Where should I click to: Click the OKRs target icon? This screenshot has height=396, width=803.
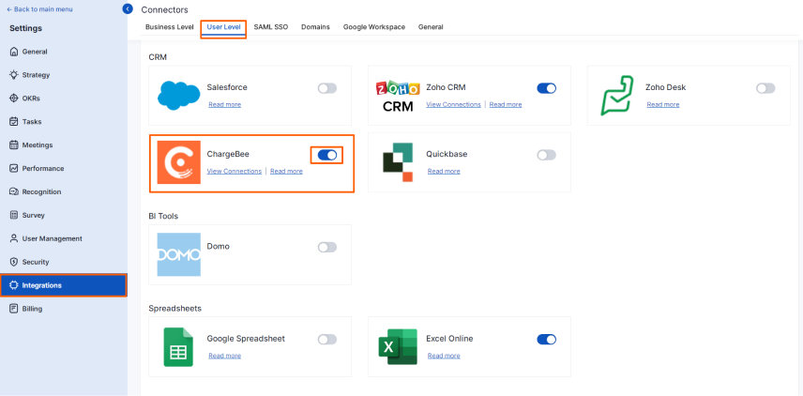point(14,99)
